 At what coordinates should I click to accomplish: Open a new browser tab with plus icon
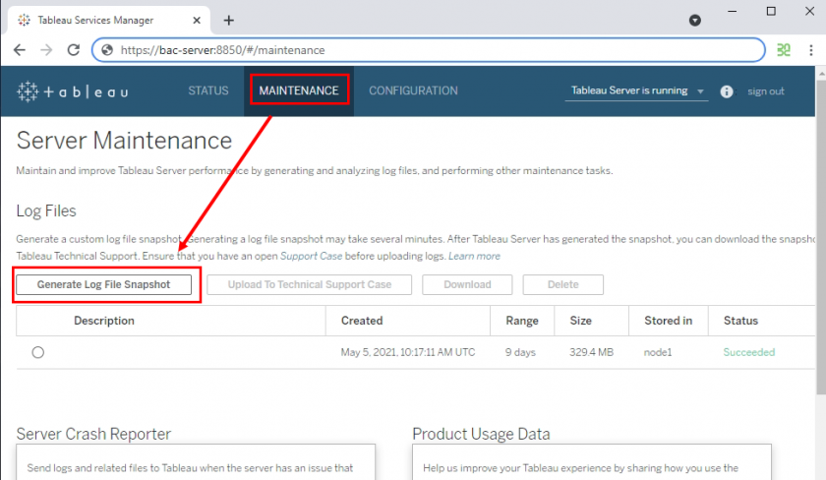pyautogui.click(x=229, y=20)
